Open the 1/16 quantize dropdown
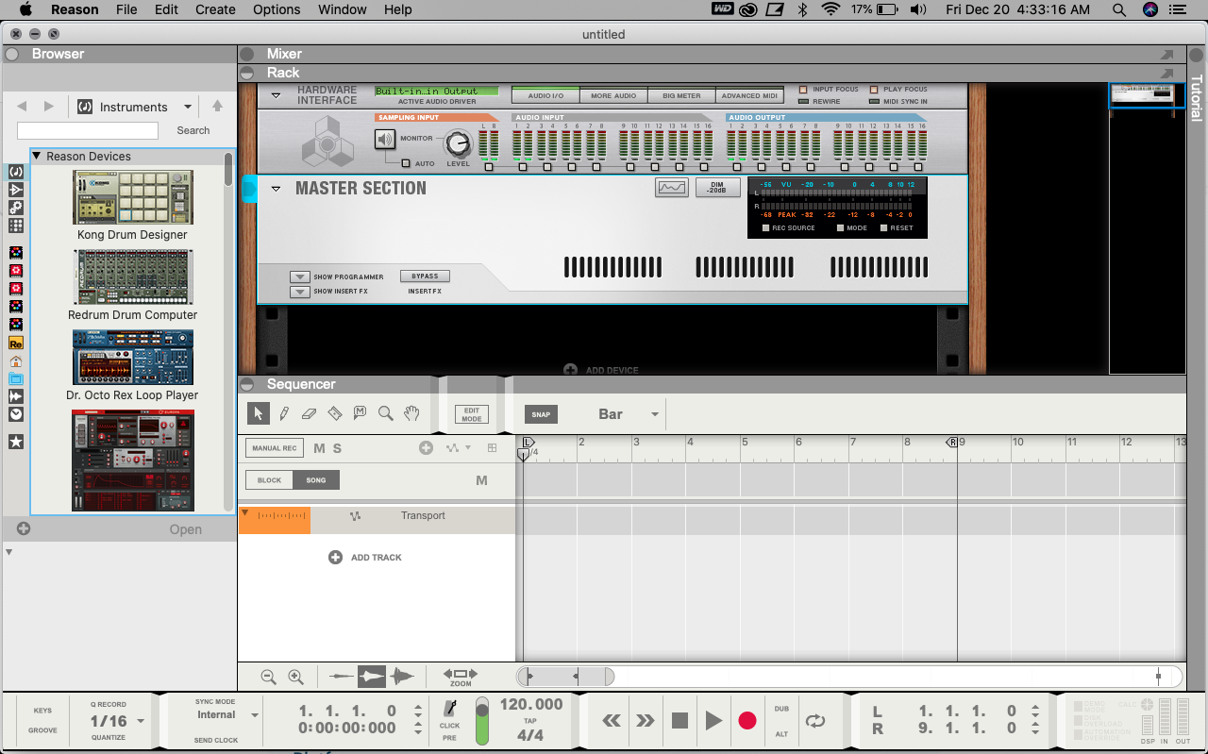 point(141,721)
